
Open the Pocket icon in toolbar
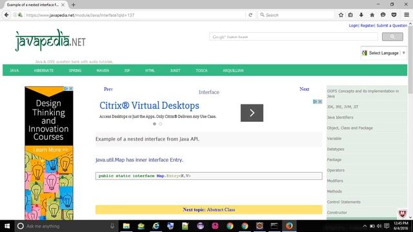point(394,15)
